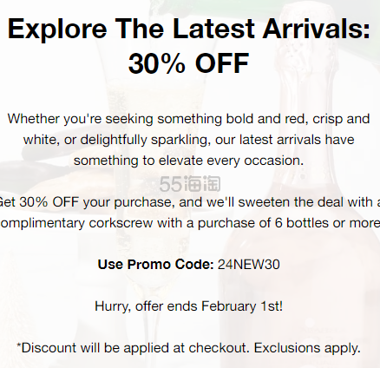Click the "Exclusions apply." disclaimer text
This screenshot has height=368, width=380.
[307, 348]
